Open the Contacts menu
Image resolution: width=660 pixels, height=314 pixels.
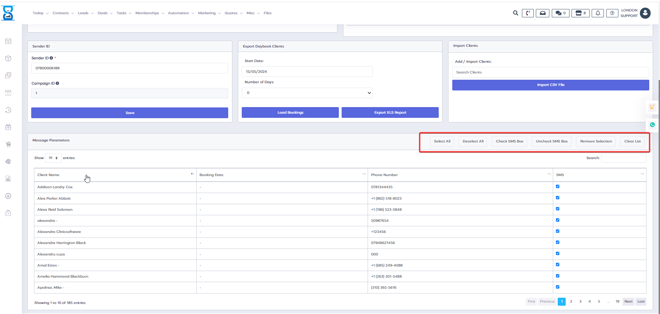coord(63,13)
